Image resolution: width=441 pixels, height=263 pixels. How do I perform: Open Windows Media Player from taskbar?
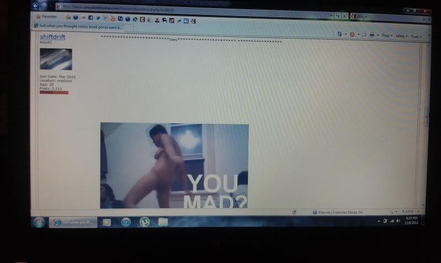tap(107, 222)
